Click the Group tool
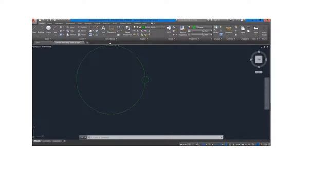The image size is (329, 185). (216, 29)
